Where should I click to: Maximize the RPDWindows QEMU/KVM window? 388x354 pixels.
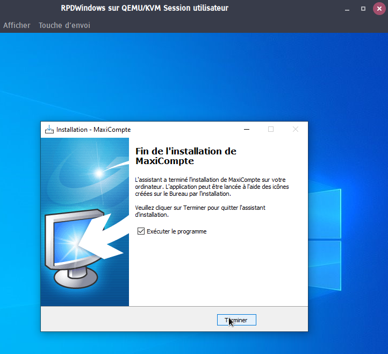(363, 9)
